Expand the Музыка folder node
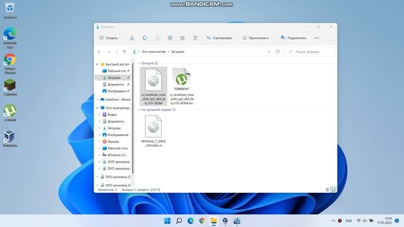The height and width of the screenshot is (227, 404). point(100,141)
